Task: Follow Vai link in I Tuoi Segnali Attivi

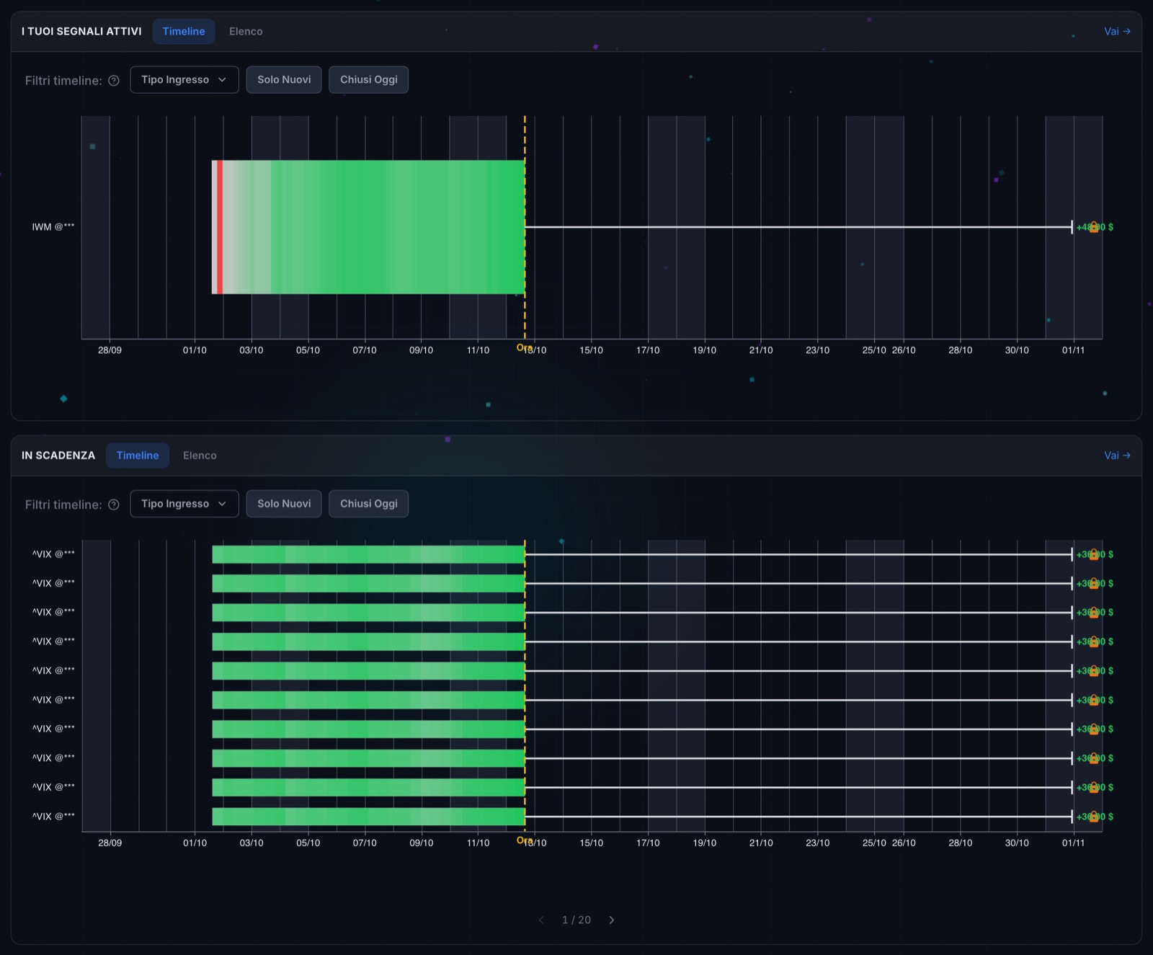Action: [x=1117, y=32]
